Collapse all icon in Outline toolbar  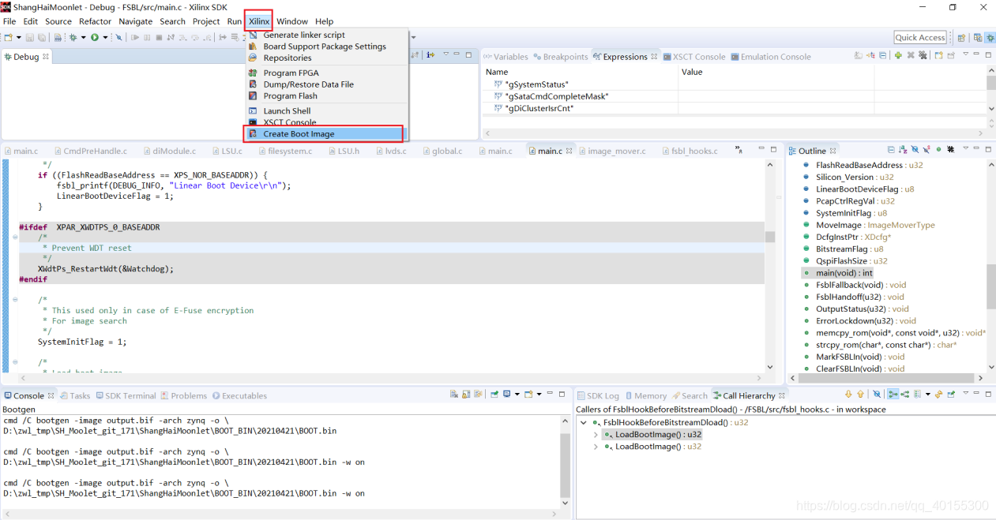pos(891,149)
